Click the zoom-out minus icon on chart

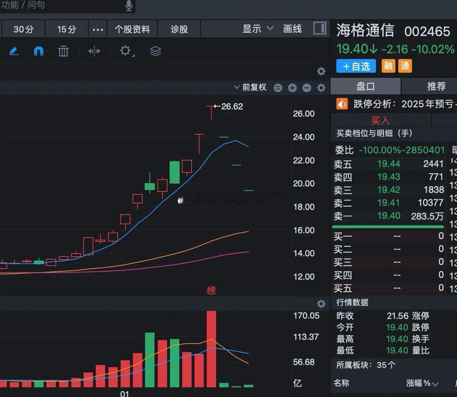click(x=307, y=88)
